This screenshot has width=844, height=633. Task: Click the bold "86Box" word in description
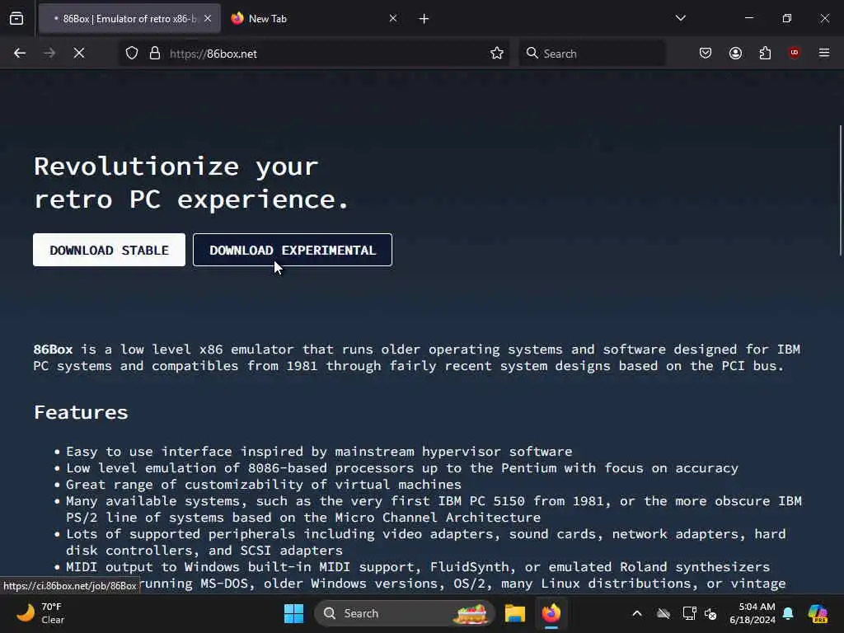[53, 349]
